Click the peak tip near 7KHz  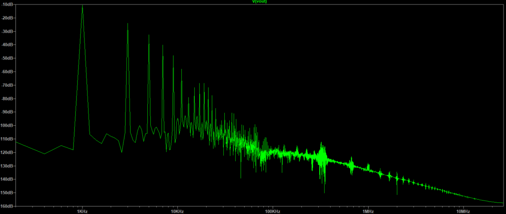(163, 45)
